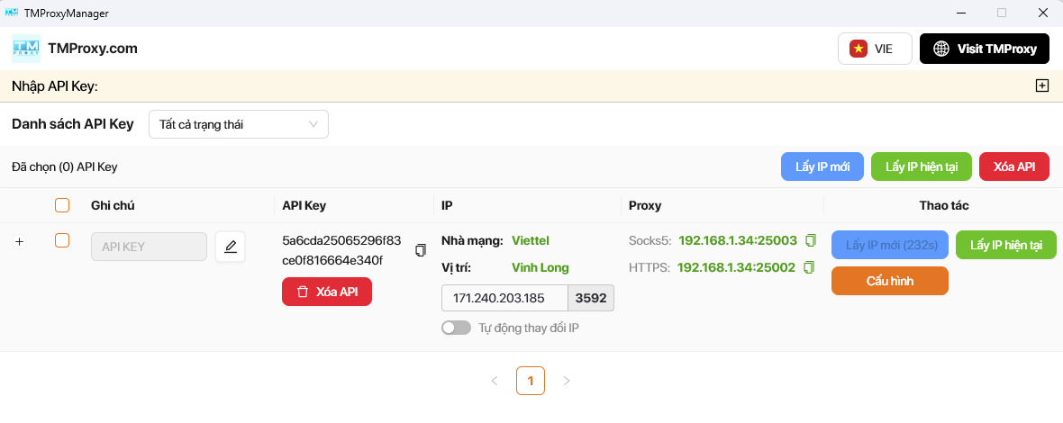Viewport: 1063px width, 423px height.
Task: Open Visit TMProxy globe button
Action: click(984, 49)
